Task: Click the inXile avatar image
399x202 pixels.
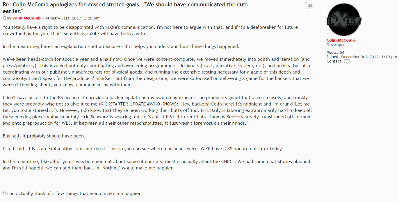Action: point(344,19)
